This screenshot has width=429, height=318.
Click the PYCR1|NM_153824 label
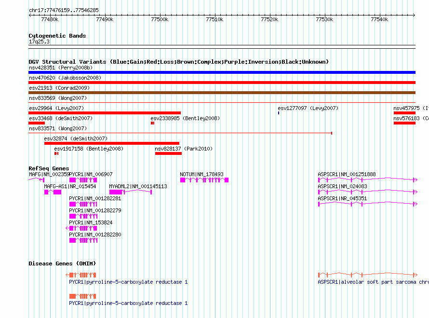point(91,222)
